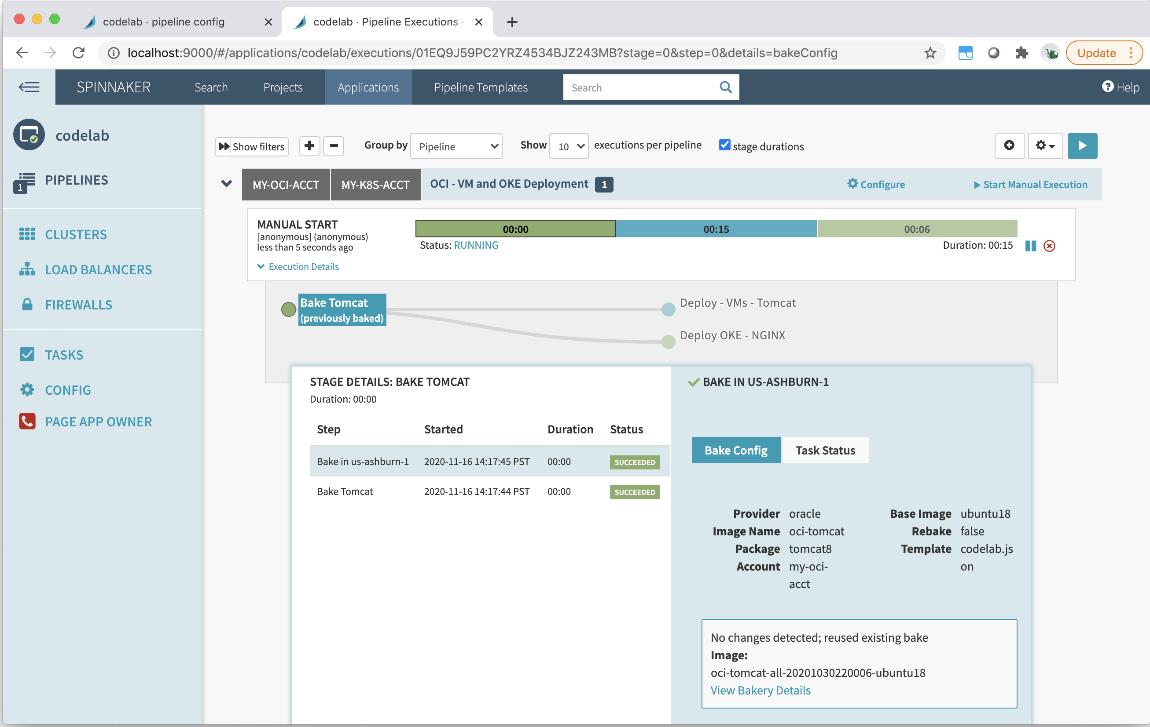Collapse the navigation with the hamburger icon
The image size is (1150, 727).
pyautogui.click(x=29, y=87)
